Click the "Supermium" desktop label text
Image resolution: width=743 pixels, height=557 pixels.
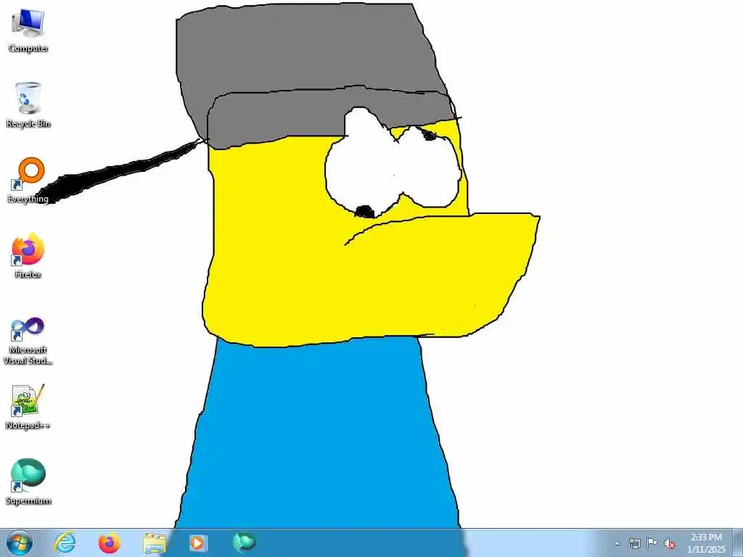pyautogui.click(x=28, y=500)
